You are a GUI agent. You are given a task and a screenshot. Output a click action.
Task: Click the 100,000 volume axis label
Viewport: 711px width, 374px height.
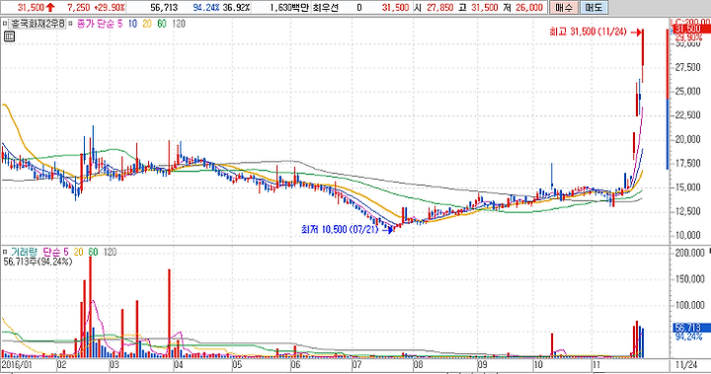tap(689, 305)
